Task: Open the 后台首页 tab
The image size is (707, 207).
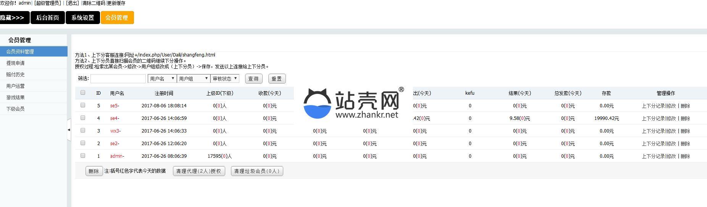Action: (x=48, y=18)
